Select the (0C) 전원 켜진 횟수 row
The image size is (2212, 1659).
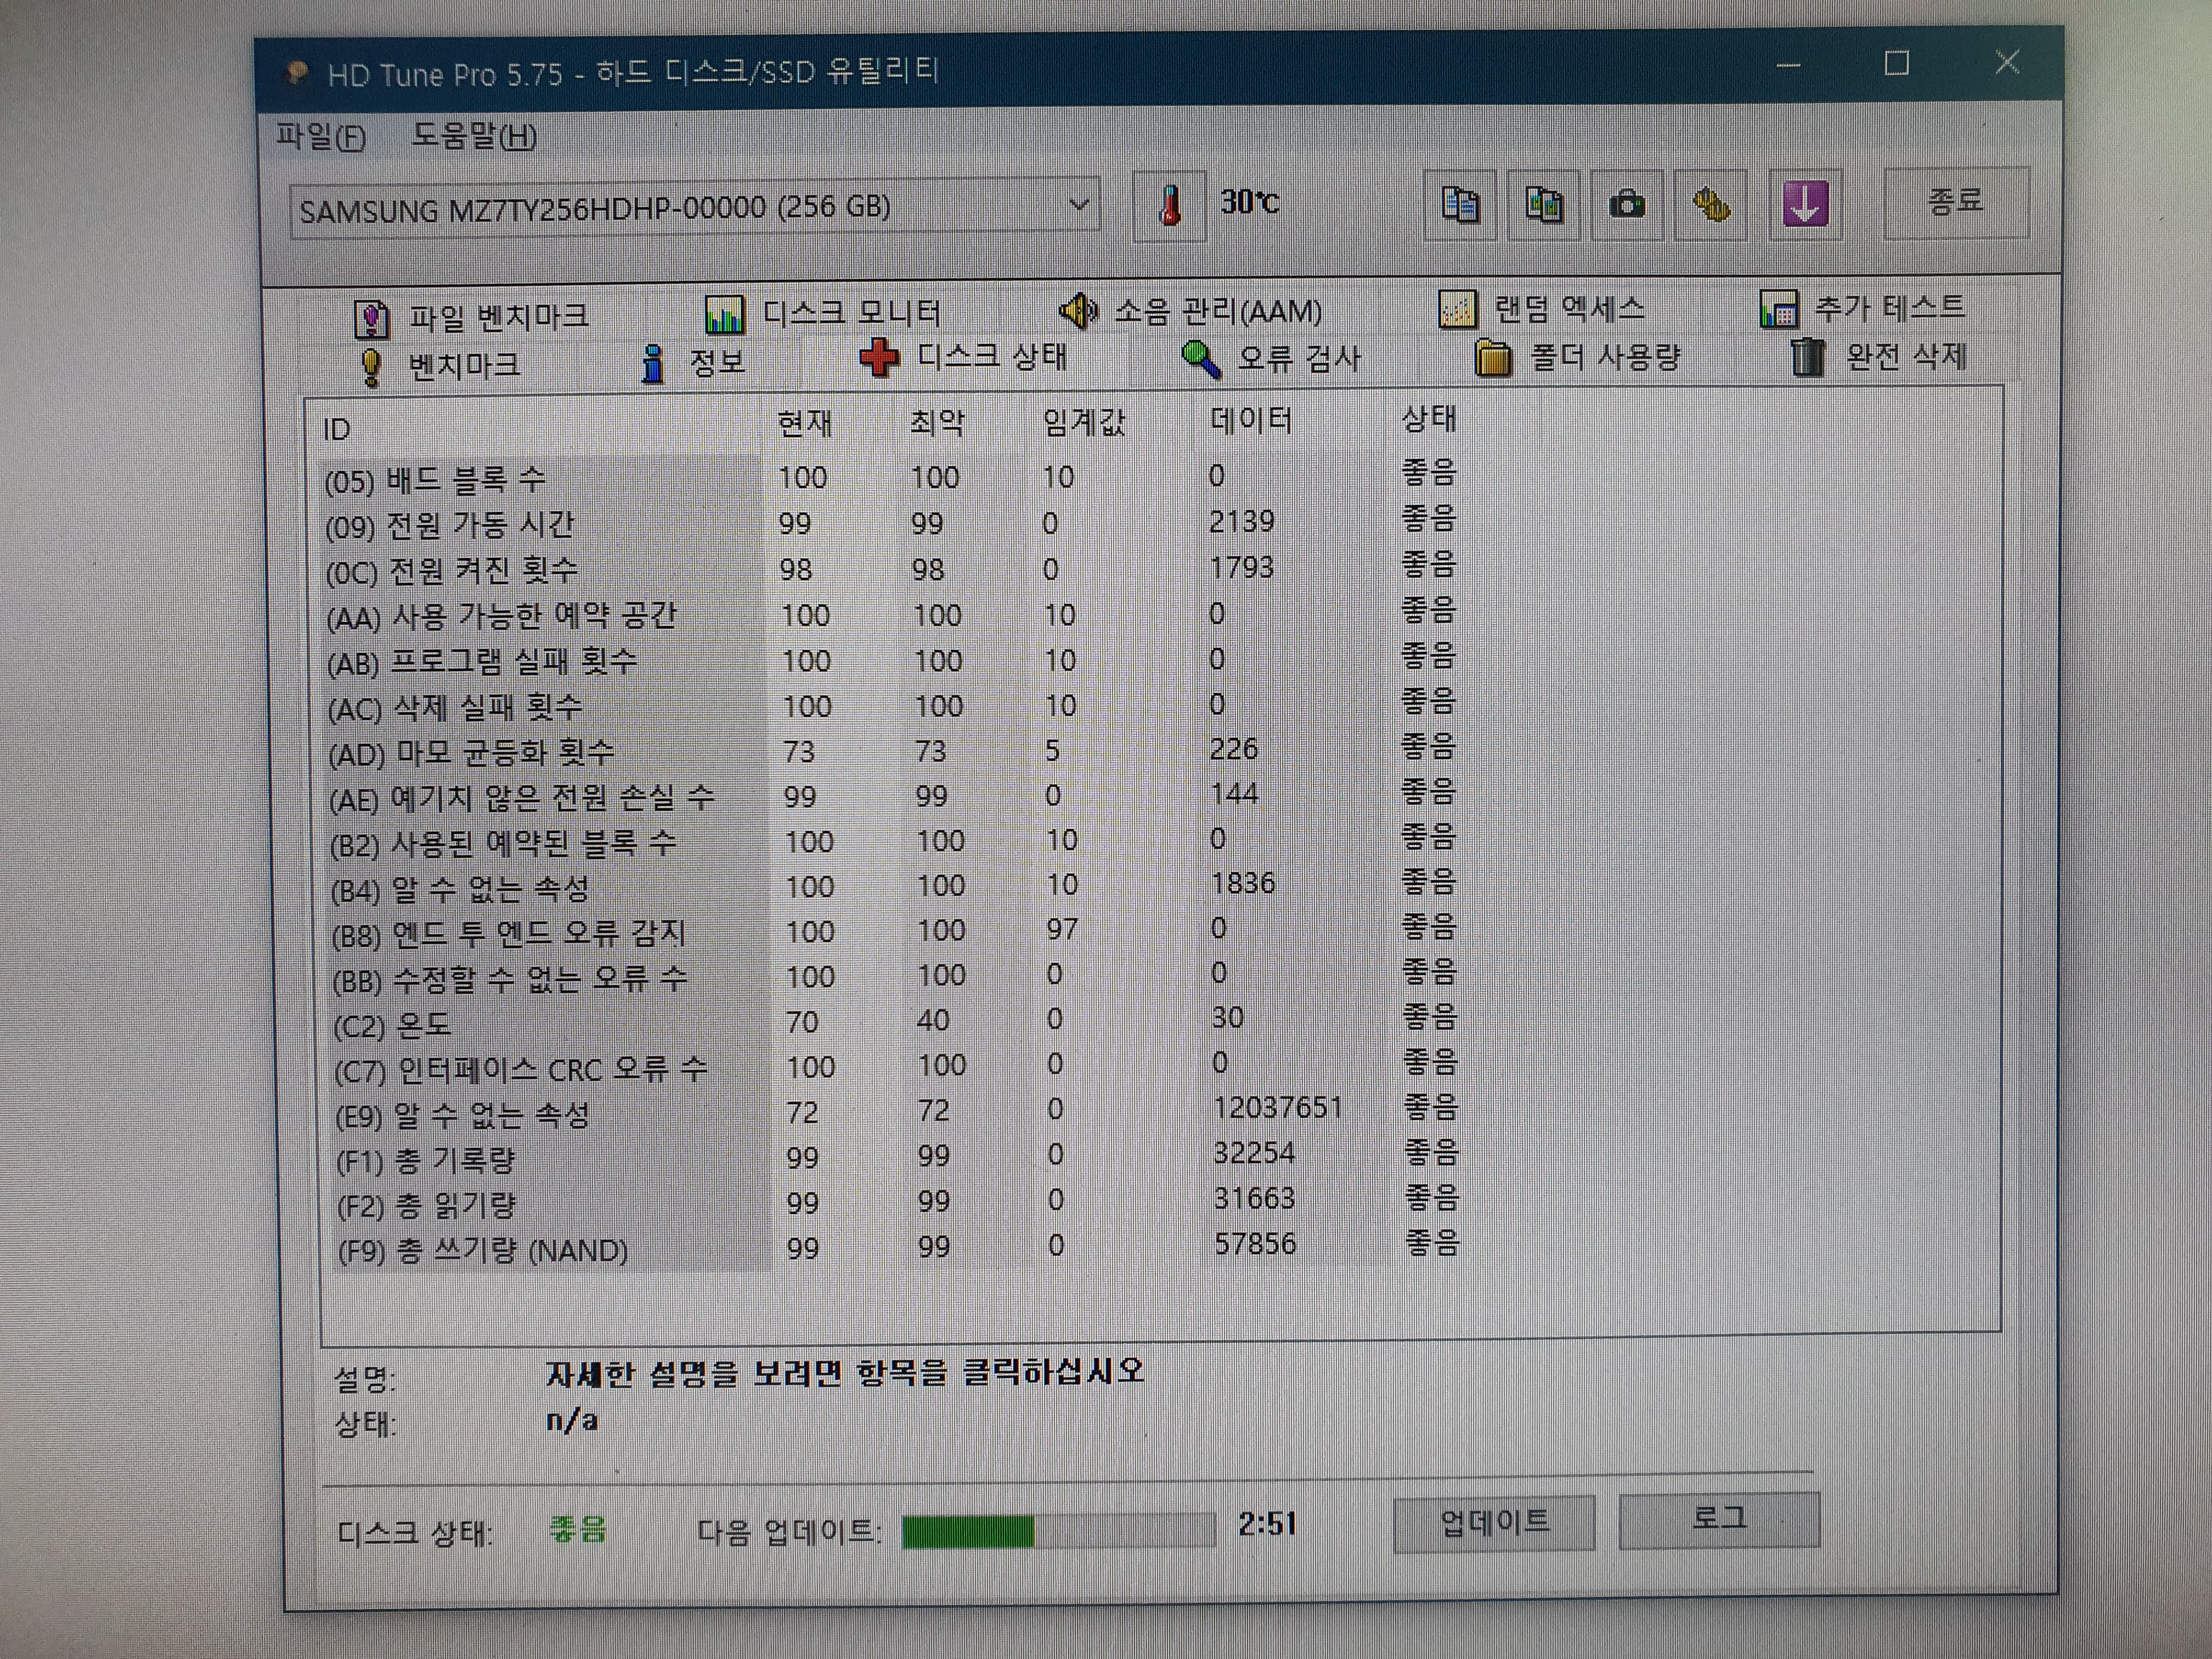click(892, 568)
